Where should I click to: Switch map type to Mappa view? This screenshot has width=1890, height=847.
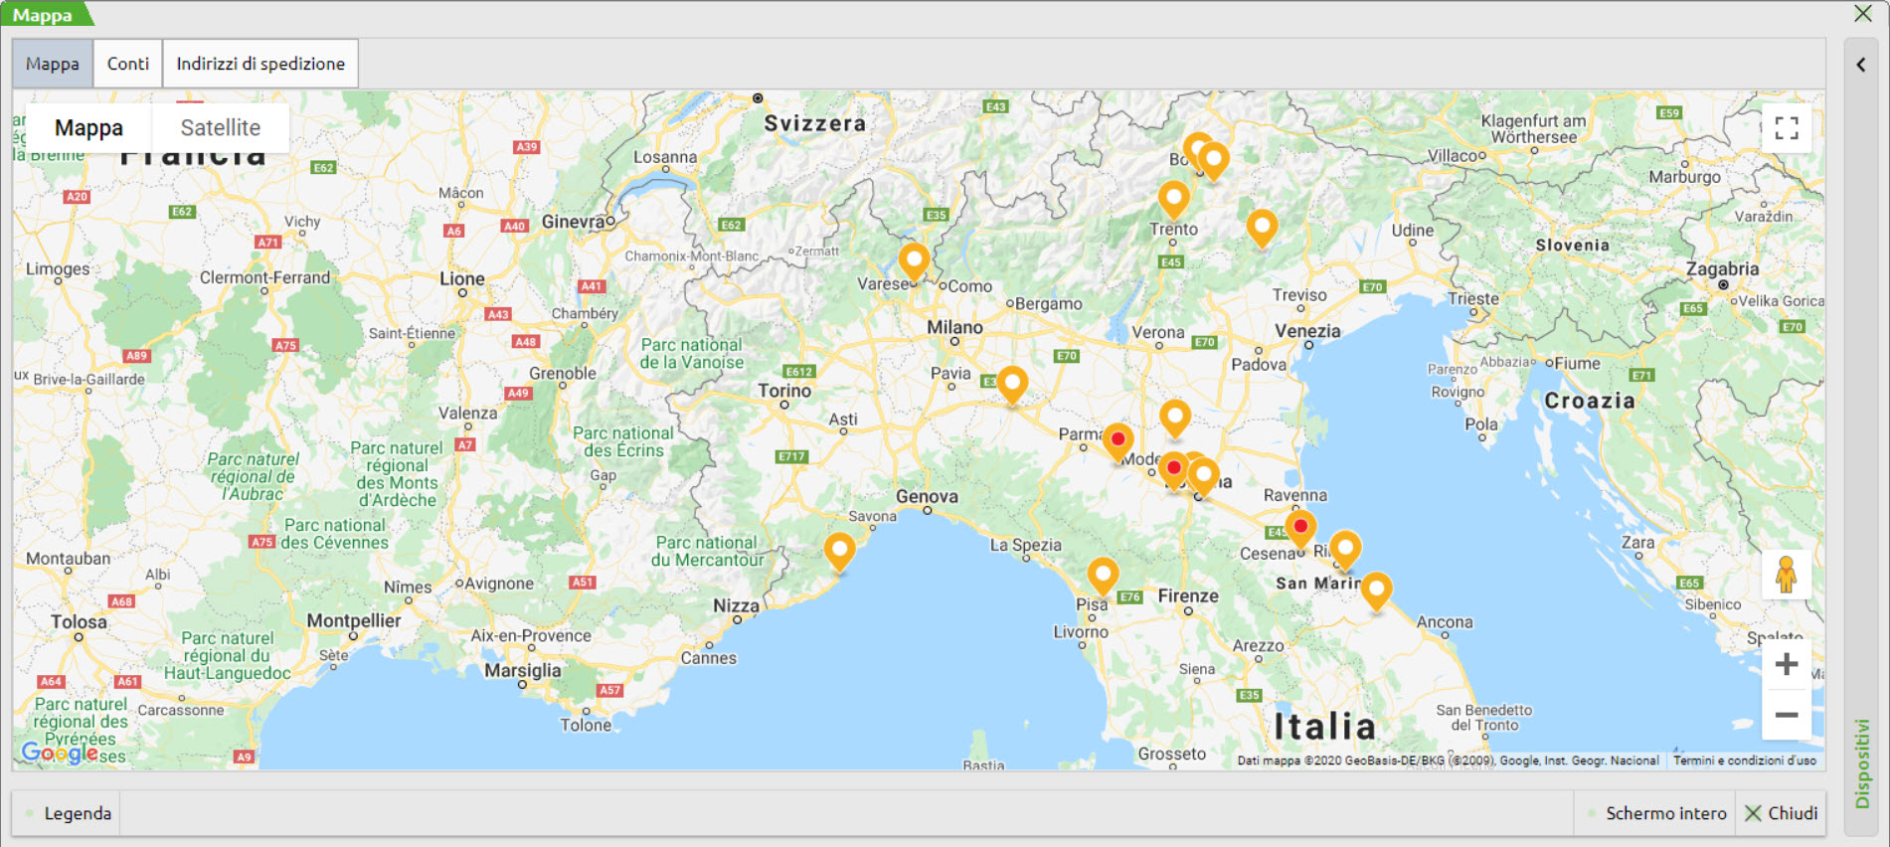(88, 128)
